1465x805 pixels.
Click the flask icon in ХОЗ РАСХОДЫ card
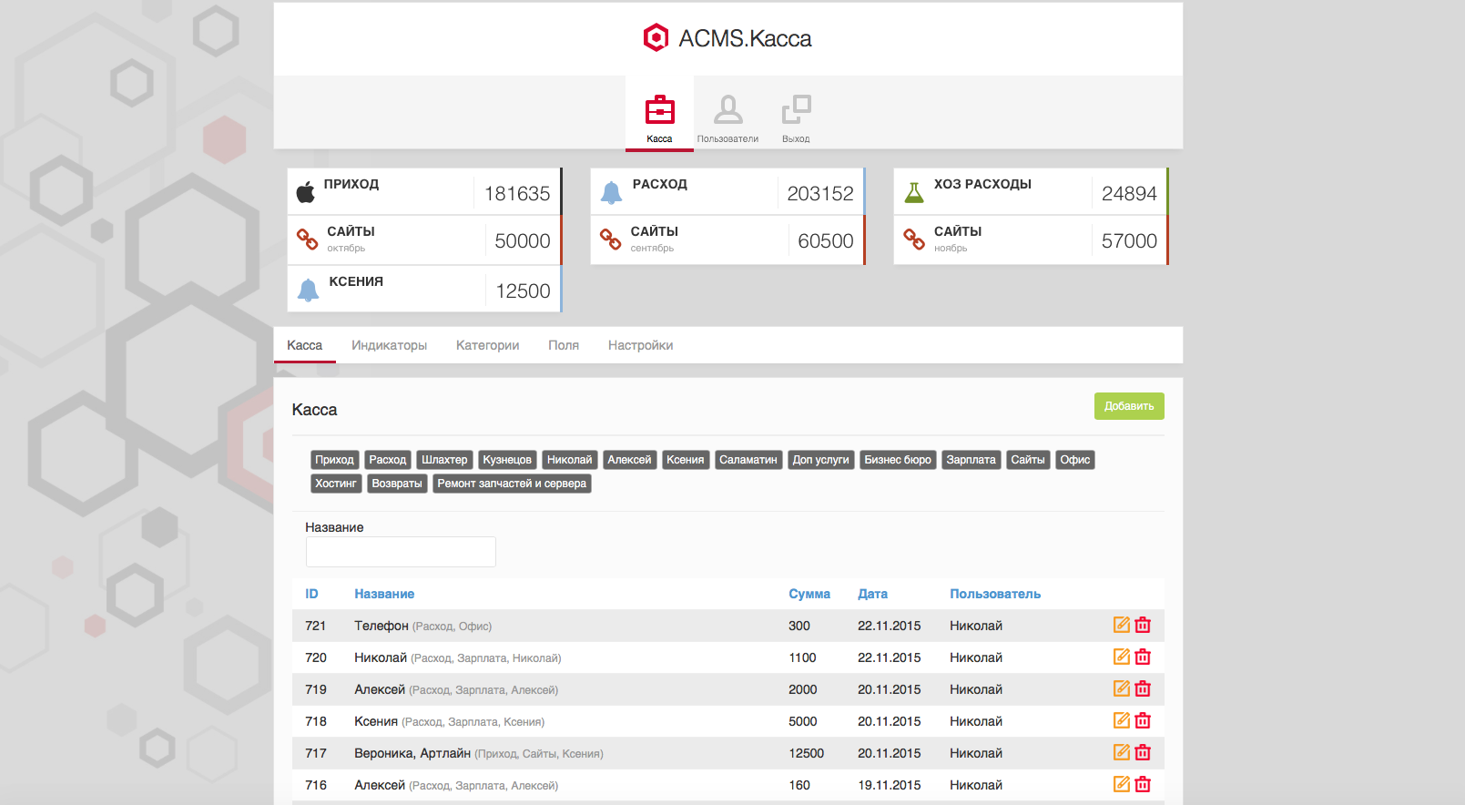pos(914,192)
